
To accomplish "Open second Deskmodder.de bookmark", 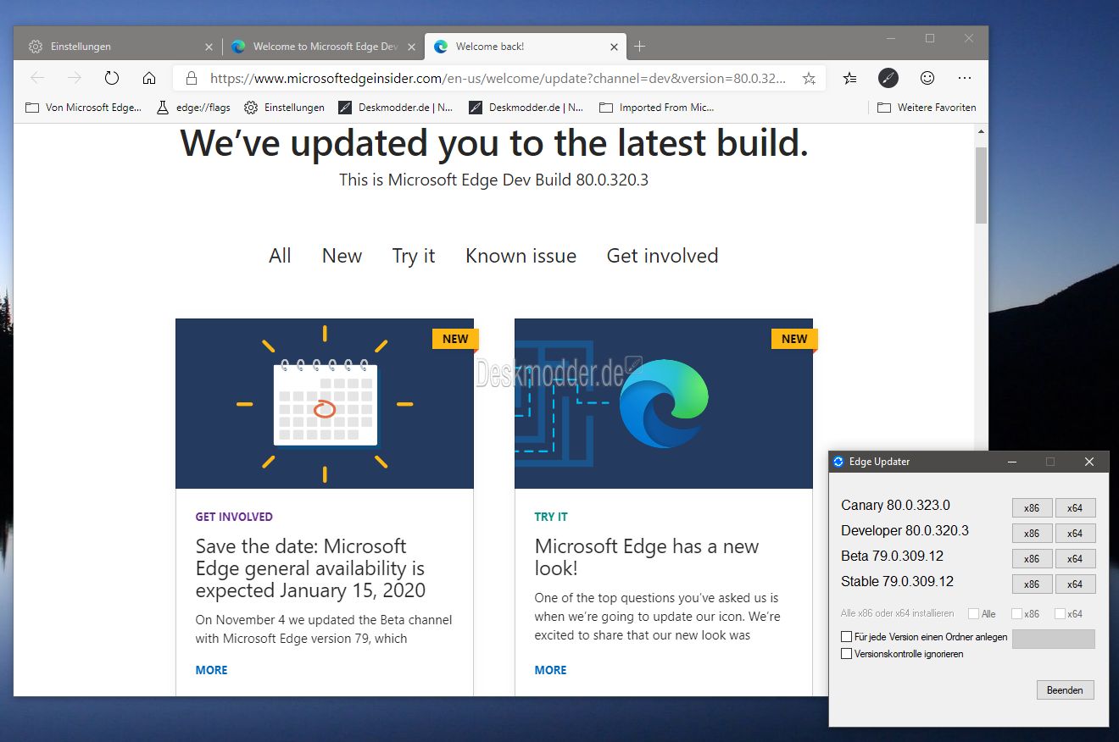I will [x=526, y=108].
